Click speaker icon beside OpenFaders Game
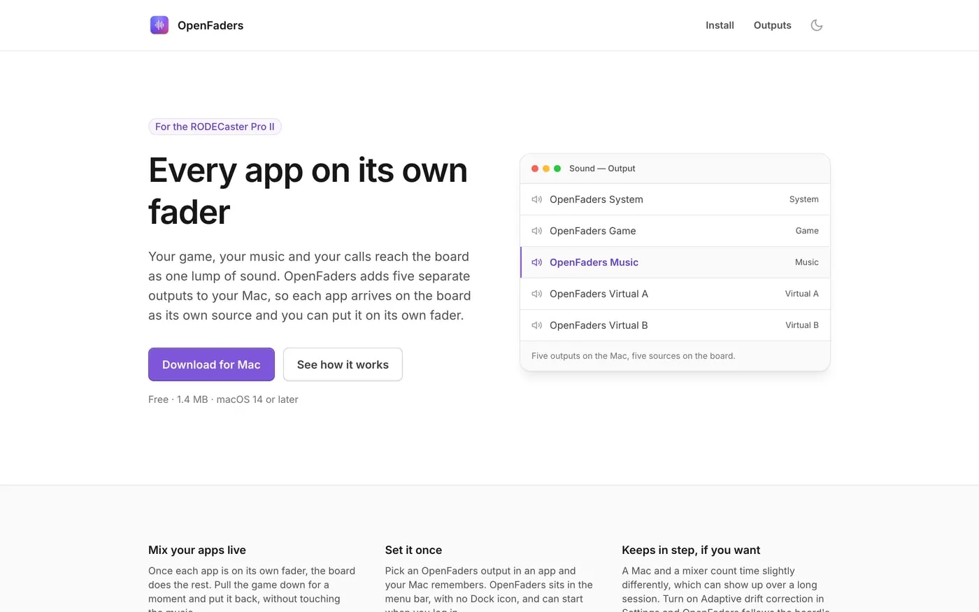This screenshot has height=612, width=979. tap(537, 231)
